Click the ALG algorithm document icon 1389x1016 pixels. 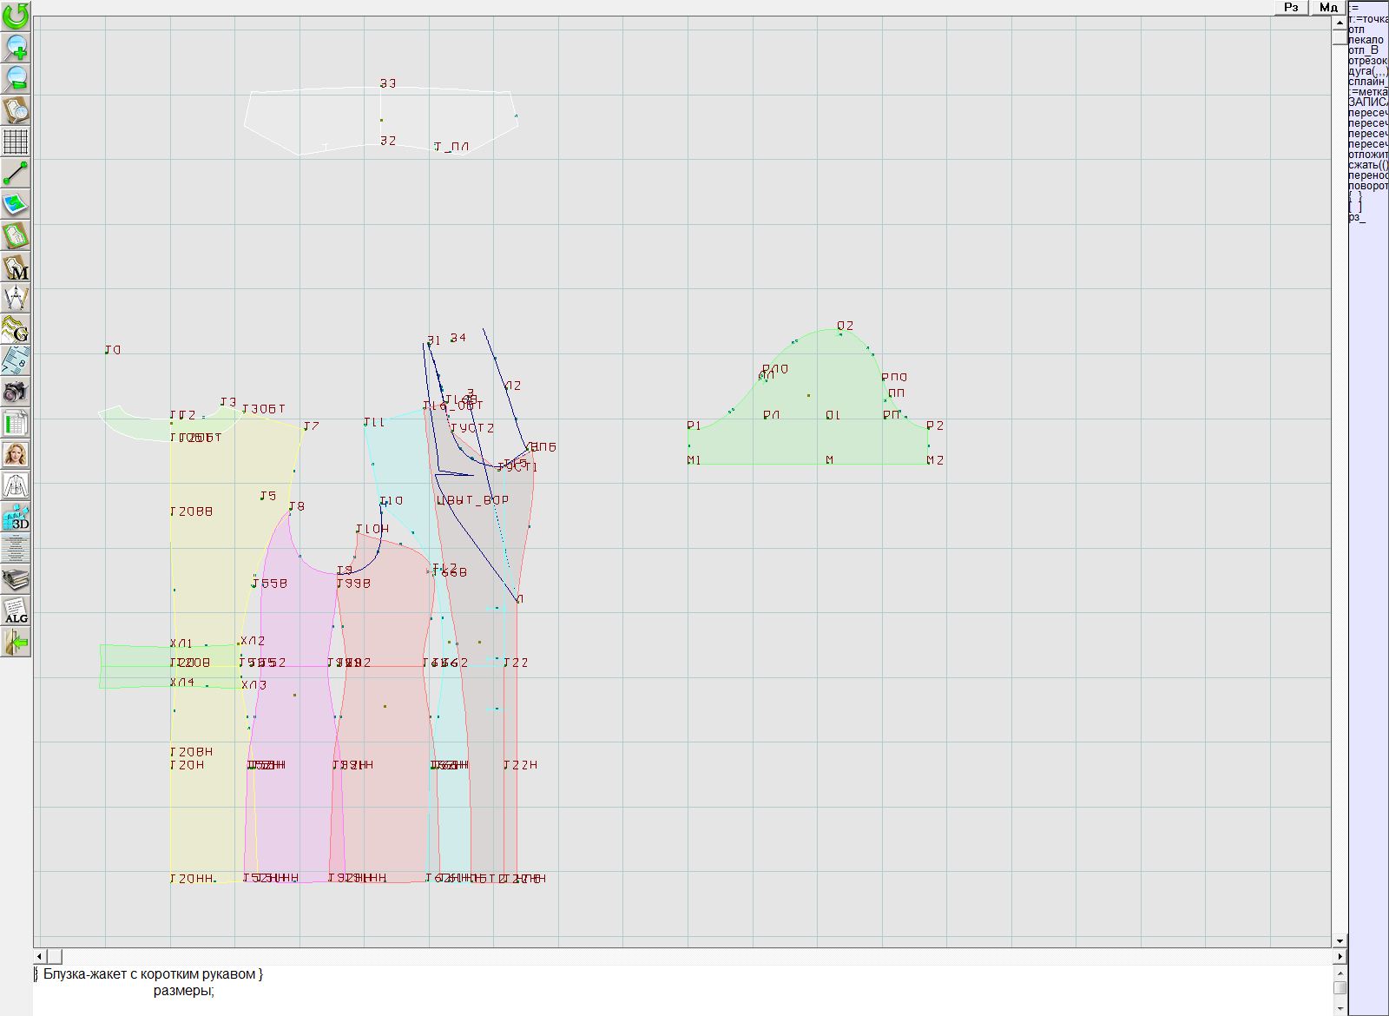point(16,611)
